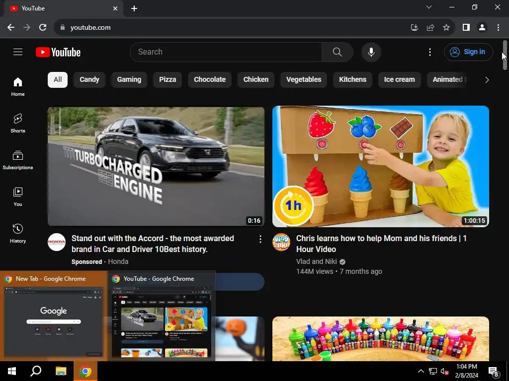Open Shorts in the sidebar
The width and height of the screenshot is (509, 381).
[x=18, y=124]
